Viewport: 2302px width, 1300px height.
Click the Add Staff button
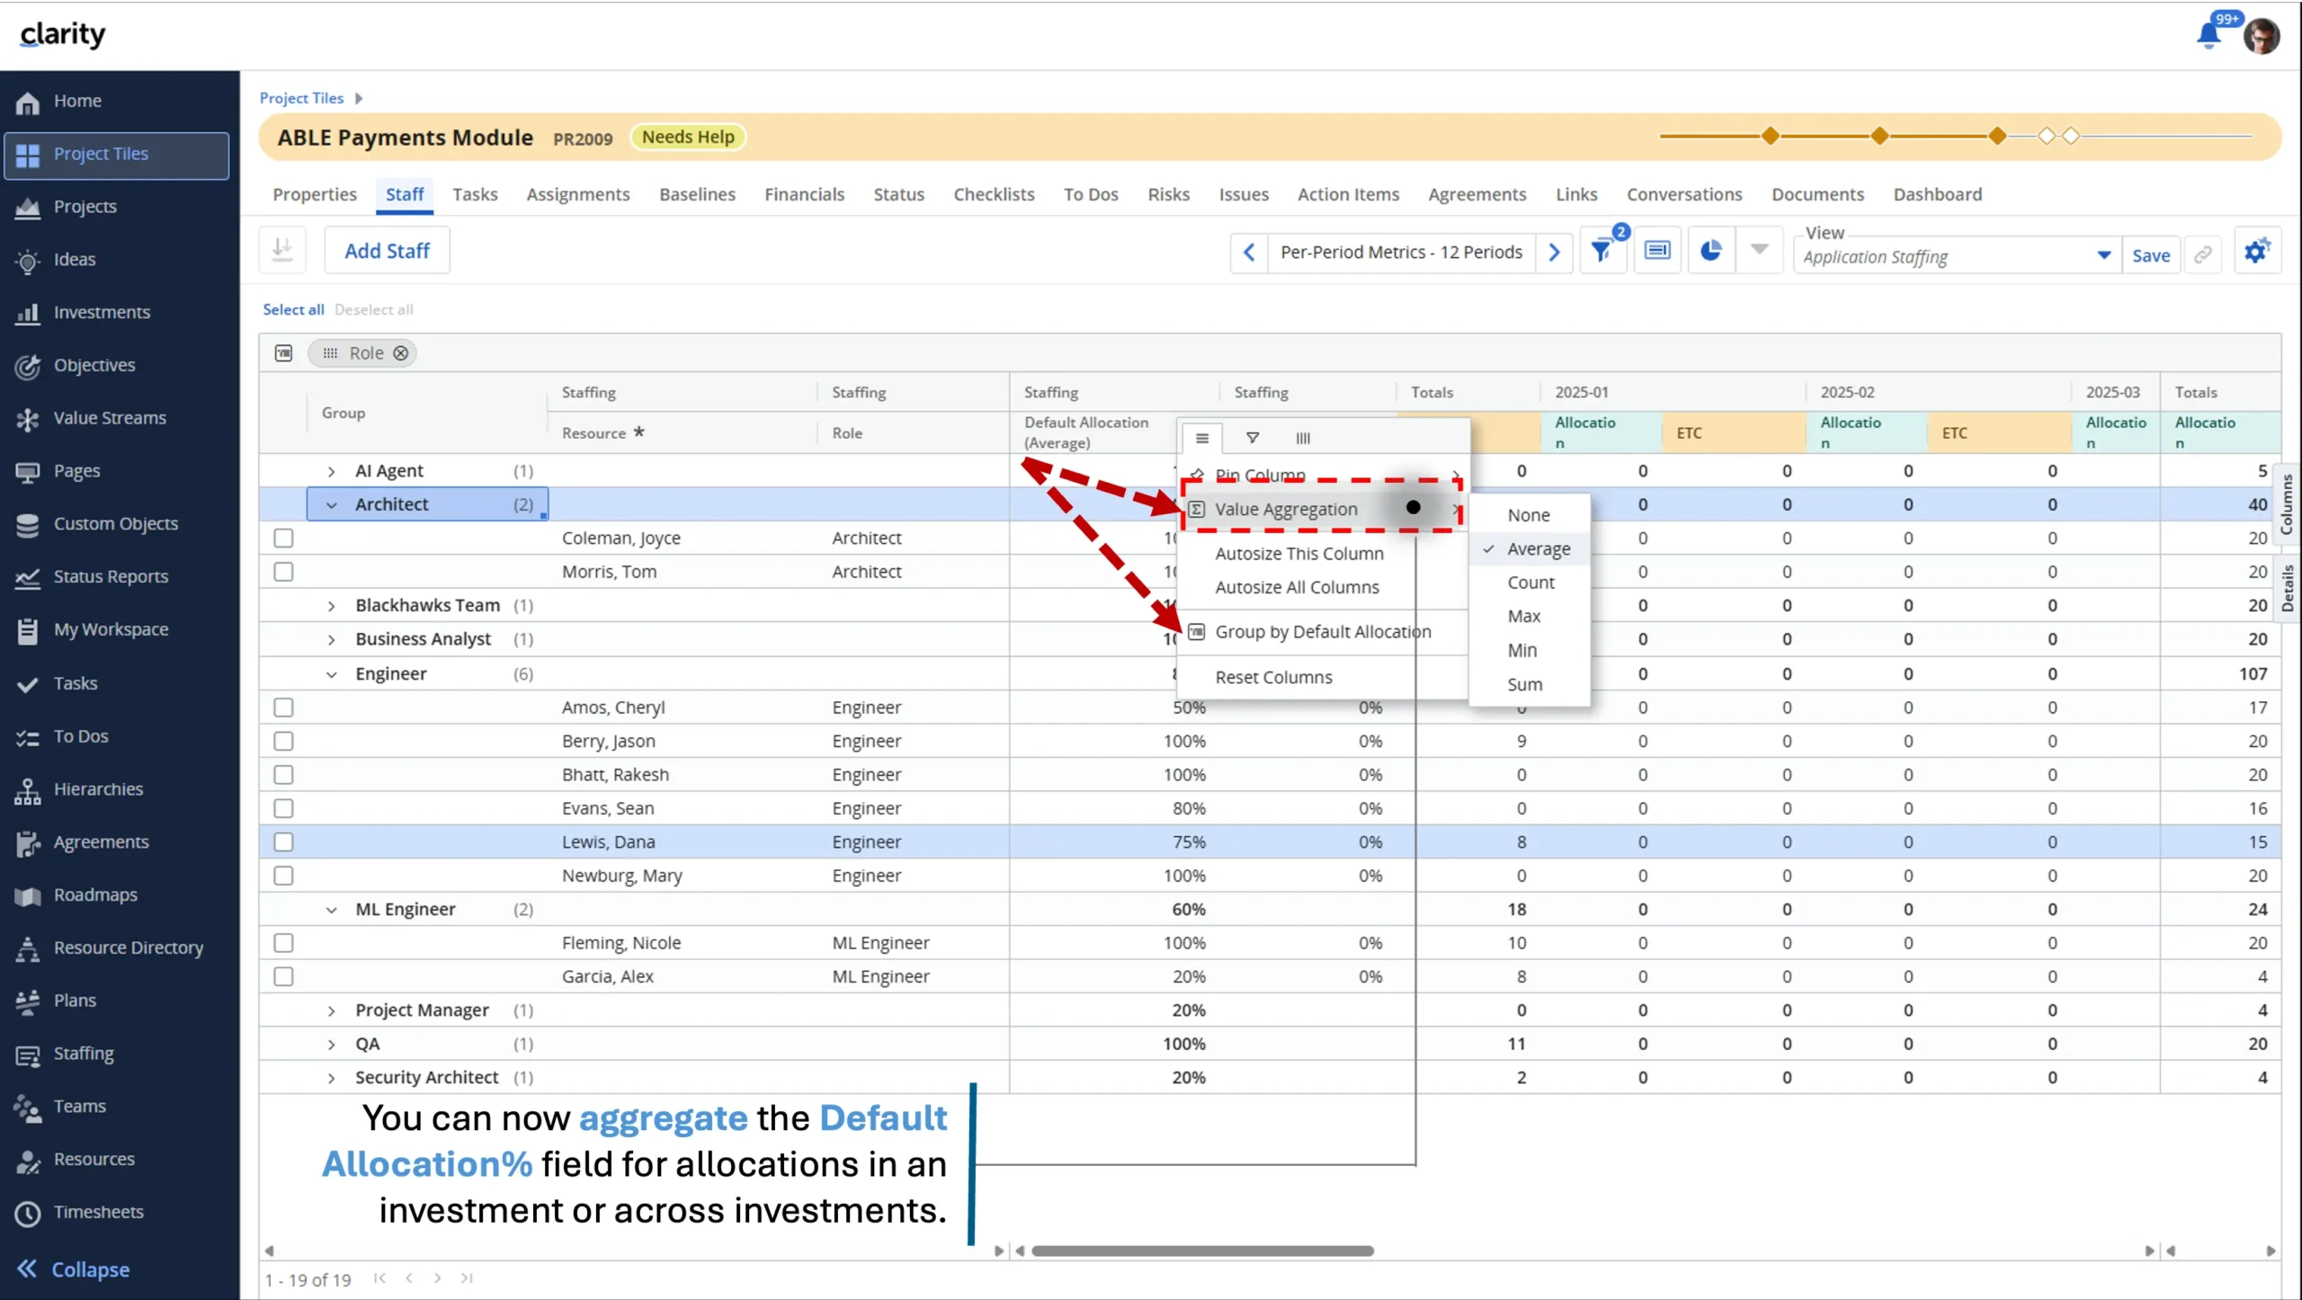pos(387,251)
